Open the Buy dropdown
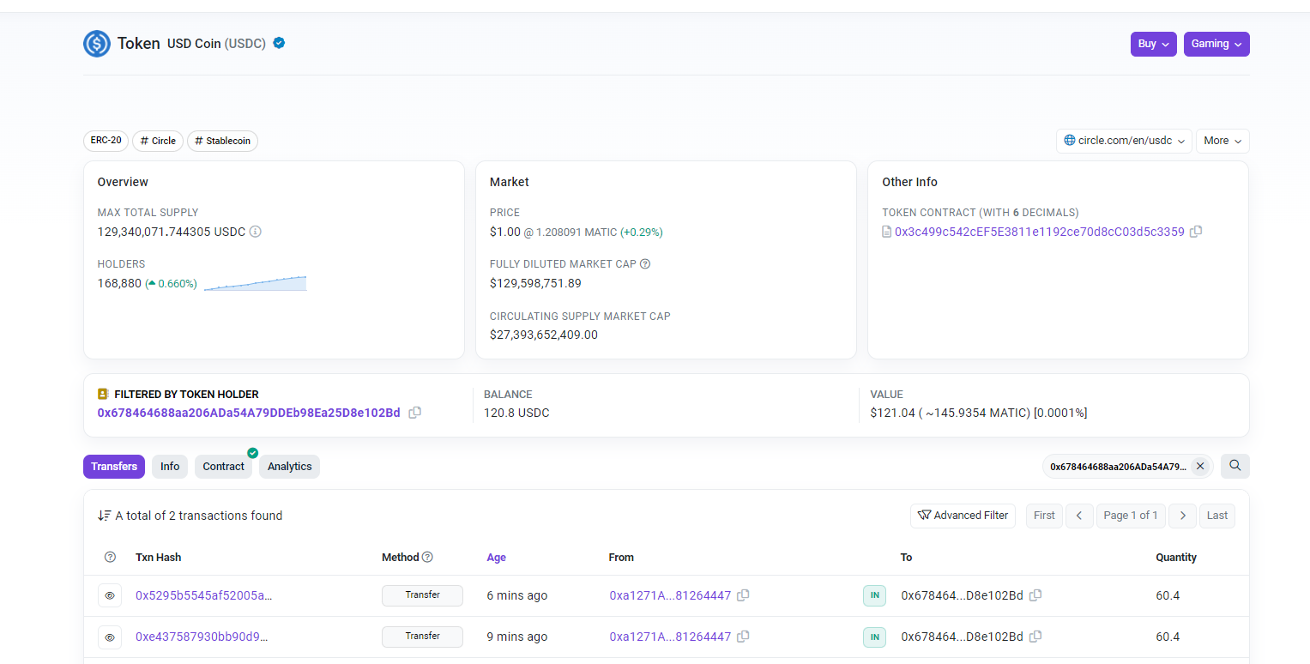The width and height of the screenshot is (1310, 664). [1154, 44]
